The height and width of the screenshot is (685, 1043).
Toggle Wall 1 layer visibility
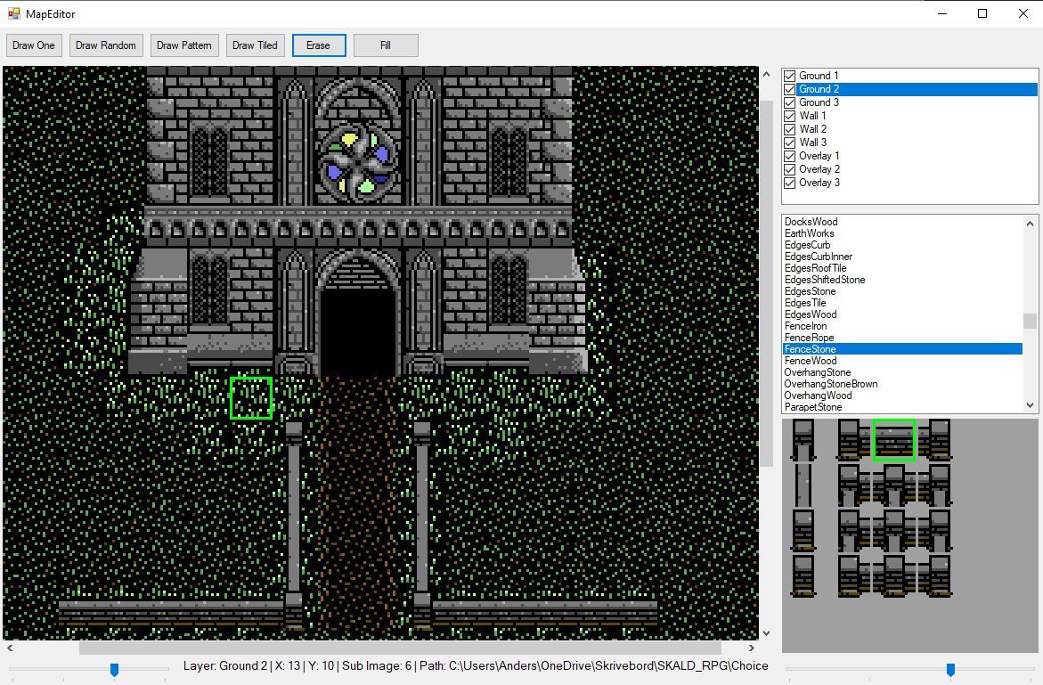(x=789, y=116)
